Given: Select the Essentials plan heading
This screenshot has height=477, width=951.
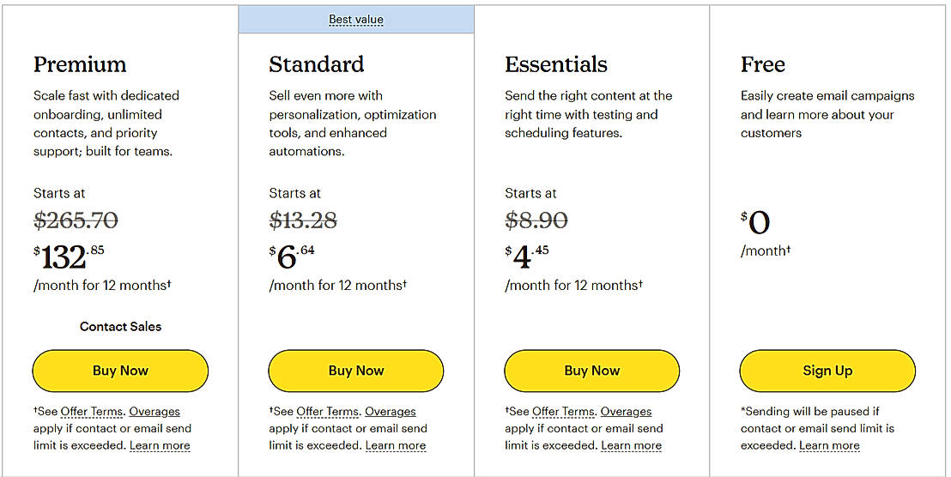Looking at the screenshot, I should [556, 64].
